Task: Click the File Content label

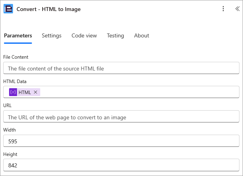Action: (x=16, y=57)
